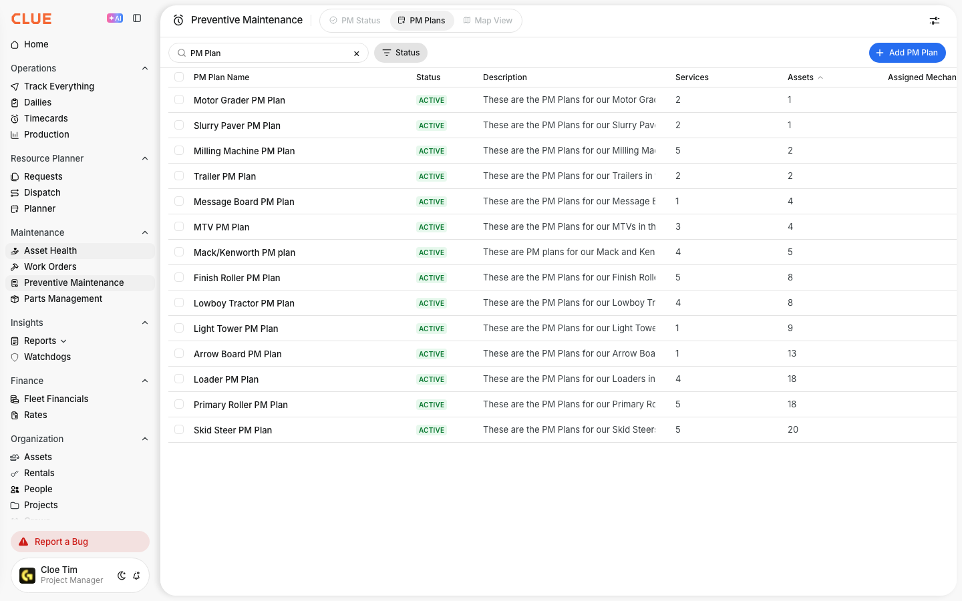Collapse the Insights section chevron
This screenshot has height=601, width=962.
click(145, 323)
